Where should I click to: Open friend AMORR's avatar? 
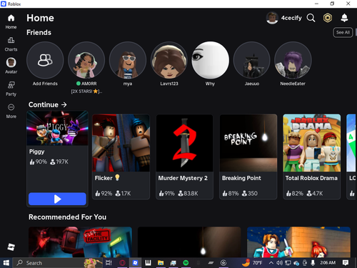86,60
